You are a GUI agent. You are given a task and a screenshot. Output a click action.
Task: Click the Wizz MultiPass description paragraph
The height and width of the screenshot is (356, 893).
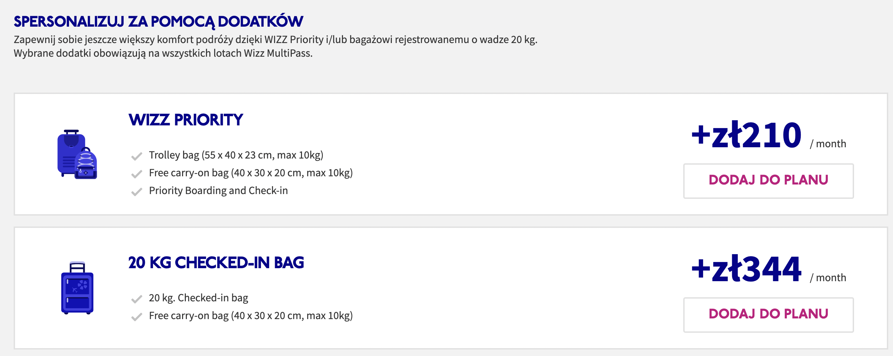pos(276,46)
